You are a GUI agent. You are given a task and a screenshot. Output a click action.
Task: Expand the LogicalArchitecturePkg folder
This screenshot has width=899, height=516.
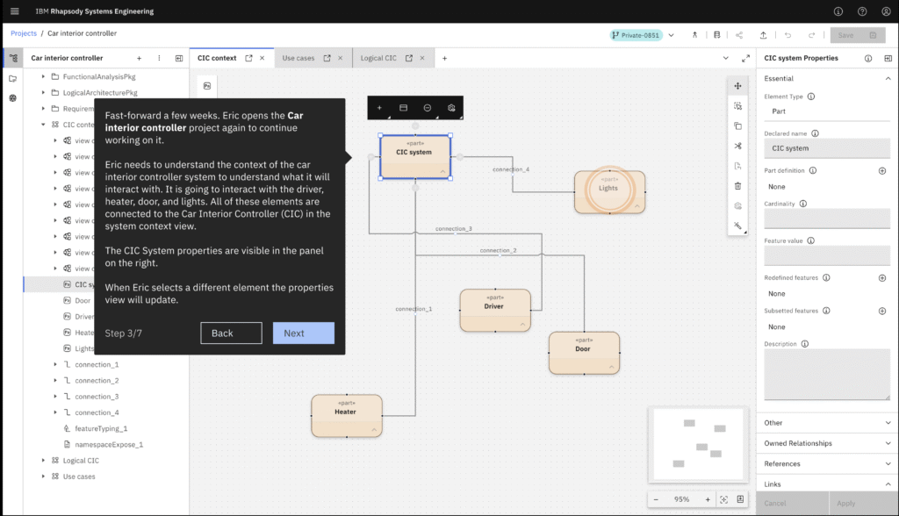pyautogui.click(x=43, y=92)
